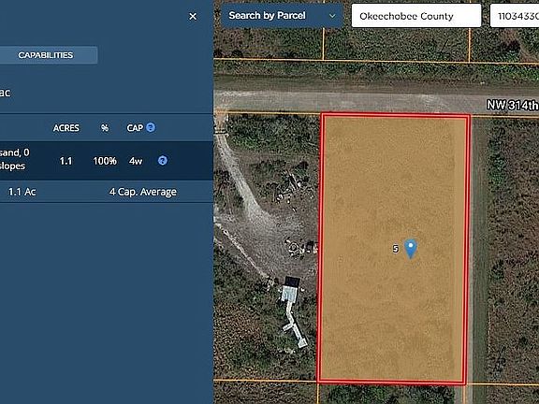
Task: Click the percent column header
Action: pyautogui.click(x=105, y=128)
